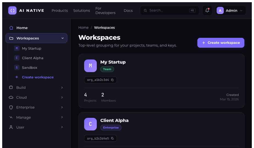Click the org_a1b2c3d4 ID text
The height and width of the screenshot is (148, 254).
(x=98, y=80)
